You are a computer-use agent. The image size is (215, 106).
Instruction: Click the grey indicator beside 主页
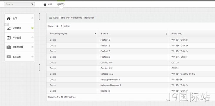pos(32,18)
